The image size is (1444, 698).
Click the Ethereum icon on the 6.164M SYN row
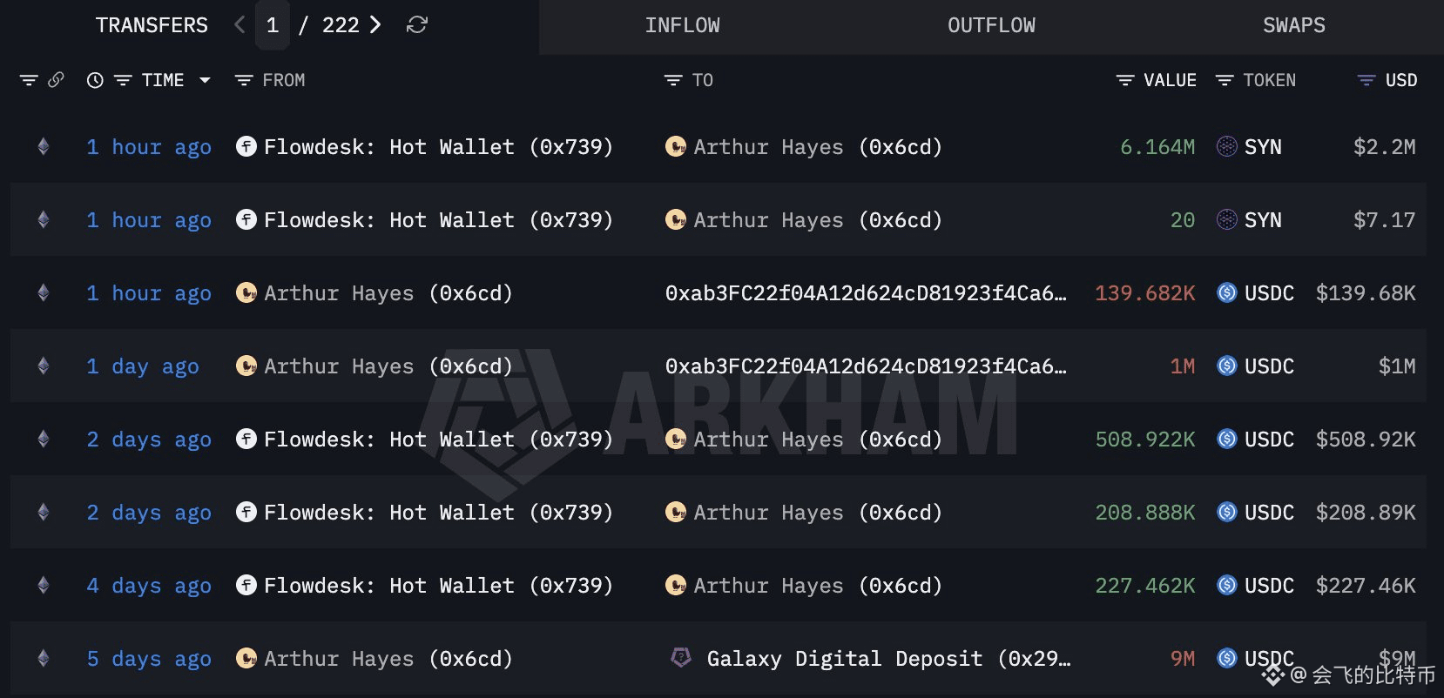pyautogui.click(x=44, y=147)
